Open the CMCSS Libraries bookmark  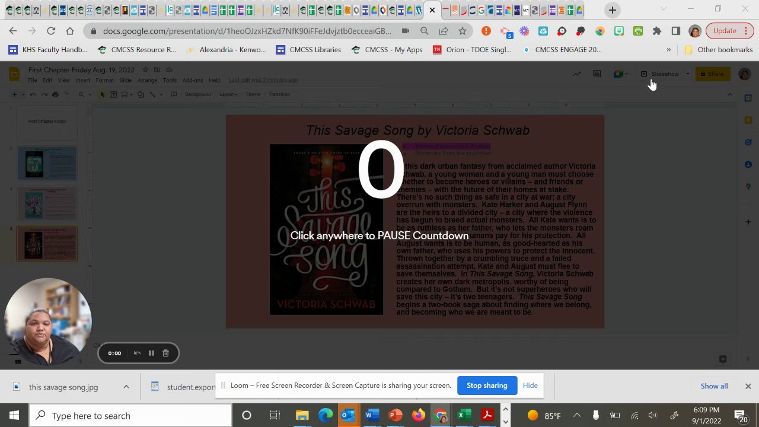click(x=308, y=50)
